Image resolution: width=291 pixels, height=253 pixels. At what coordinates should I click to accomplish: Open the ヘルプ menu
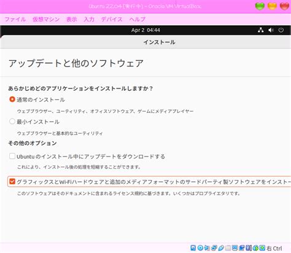click(138, 19)
